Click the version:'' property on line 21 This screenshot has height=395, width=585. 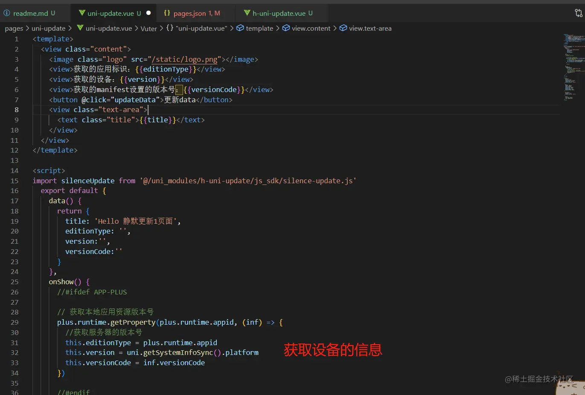click(87, 241)
